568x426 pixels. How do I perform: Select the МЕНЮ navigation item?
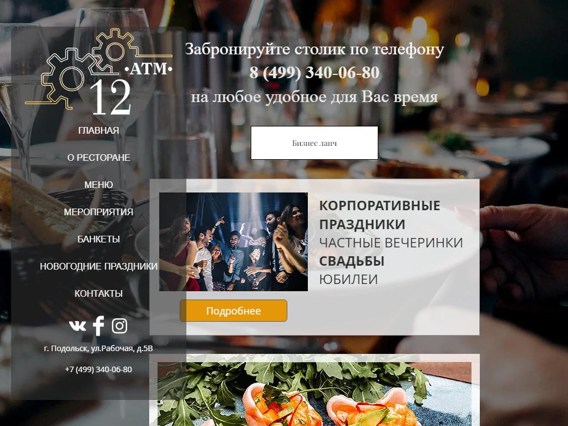tap(99, 185)
